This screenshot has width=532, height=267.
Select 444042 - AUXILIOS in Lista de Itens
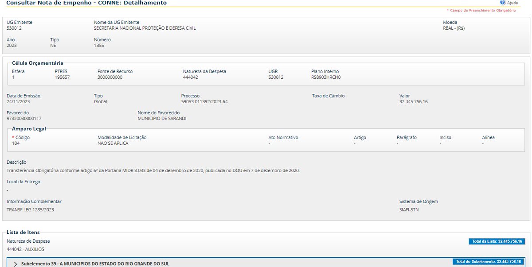[25, 249]
